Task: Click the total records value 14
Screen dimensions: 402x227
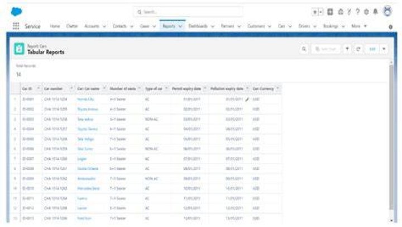Action: [x=18, y=74]
